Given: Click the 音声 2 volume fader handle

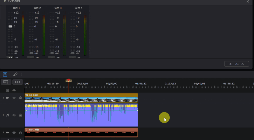Looking at the screenshot, I should pyautogui.click(x=31, y=53).
